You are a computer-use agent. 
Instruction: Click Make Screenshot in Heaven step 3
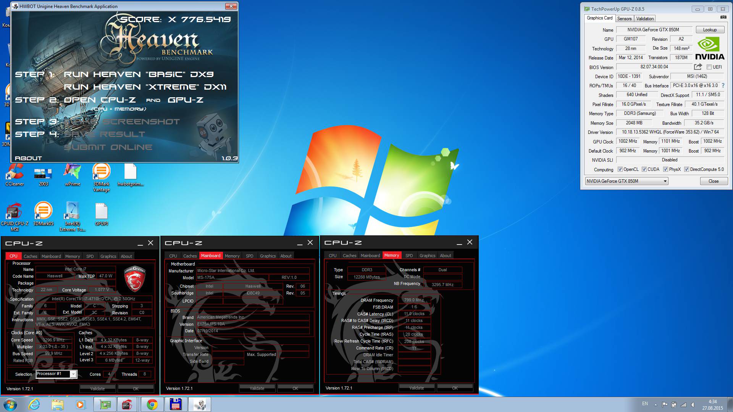click(x=121, y=122)
